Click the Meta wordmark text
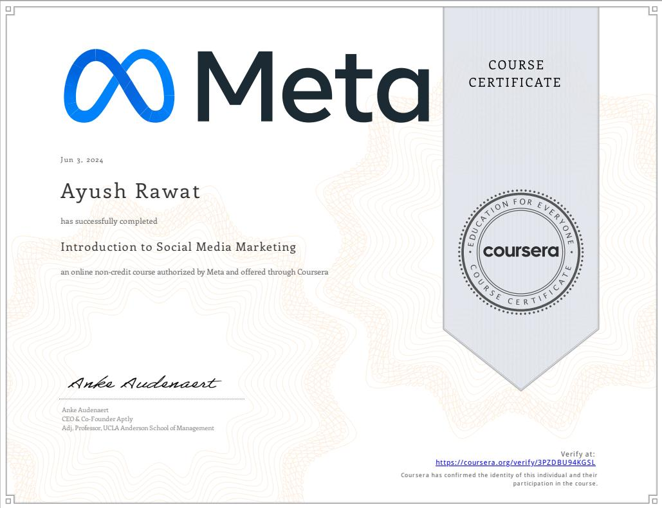The height and width of the screenshot is (508, 662). point(313,87)
